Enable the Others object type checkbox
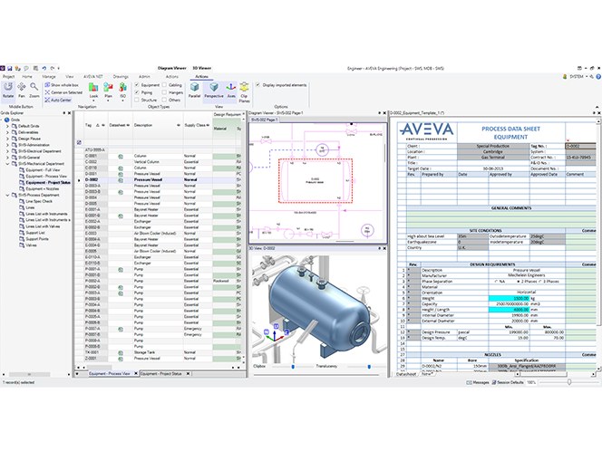602x451 pixels. [164, 100]
